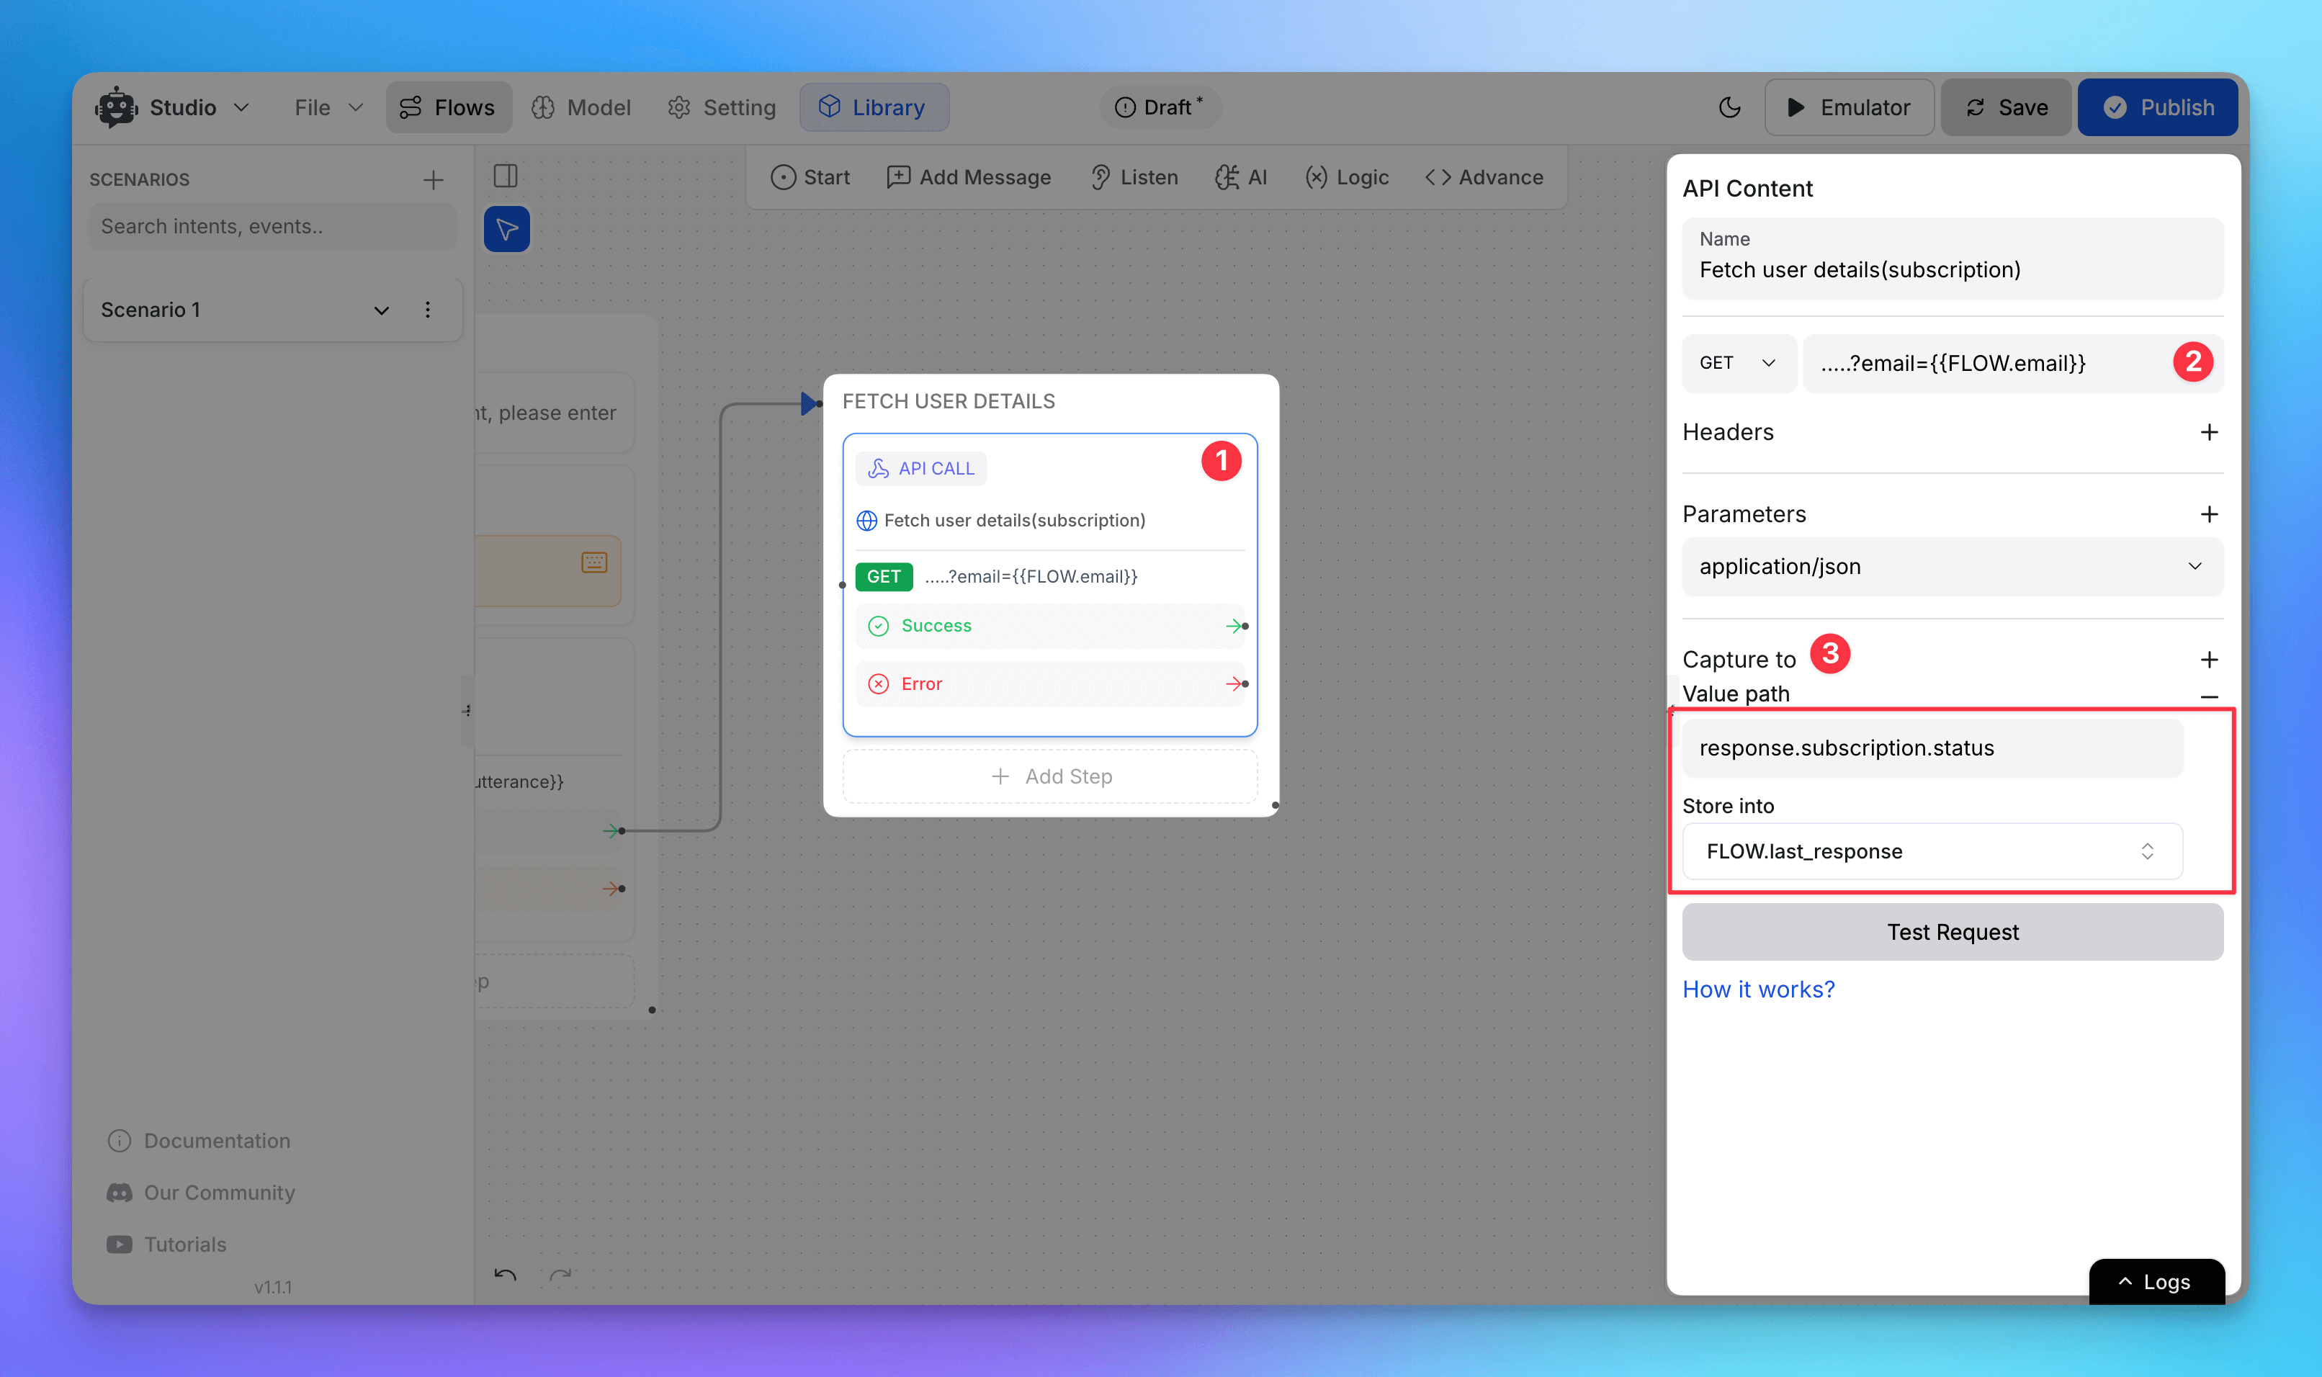2322x1377 pixels.
Task: Open the Documentation link
Action: click(x=200, y=1140)
